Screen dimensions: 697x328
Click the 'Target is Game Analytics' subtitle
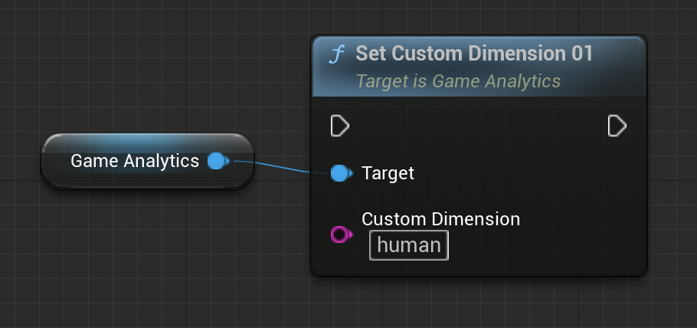(458, 80)
